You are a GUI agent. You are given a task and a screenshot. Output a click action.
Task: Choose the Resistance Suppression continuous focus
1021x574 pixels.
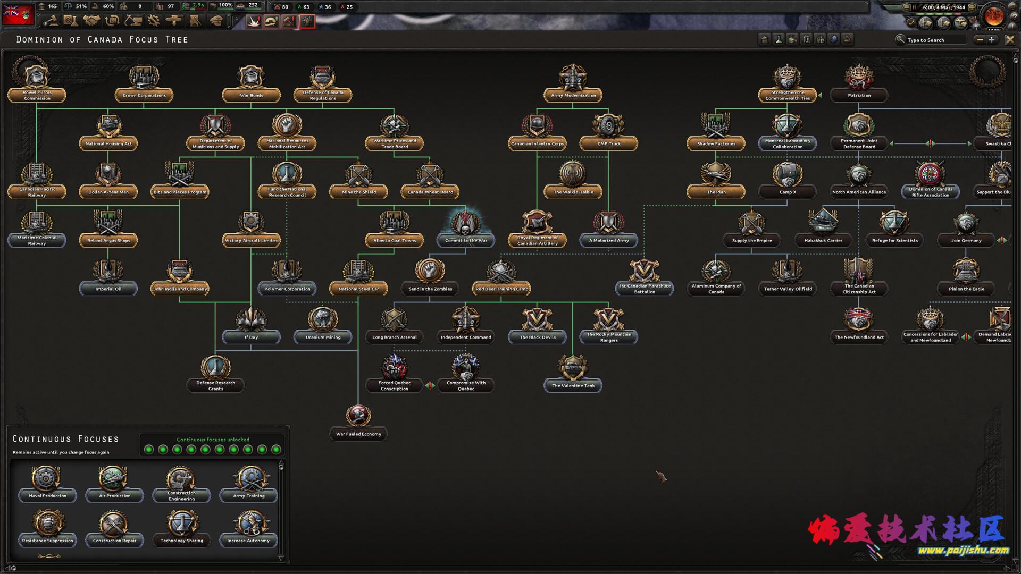(47, 529)
